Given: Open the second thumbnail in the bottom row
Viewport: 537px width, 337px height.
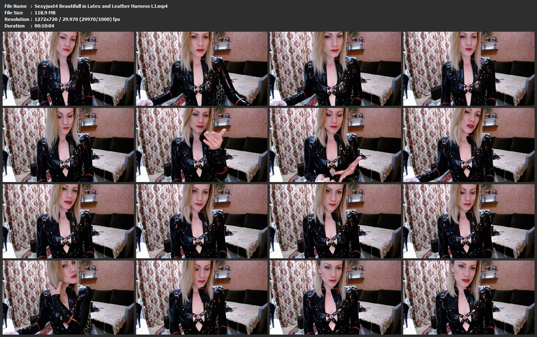Looking at the screenshot, I should [x=202, y=298].
